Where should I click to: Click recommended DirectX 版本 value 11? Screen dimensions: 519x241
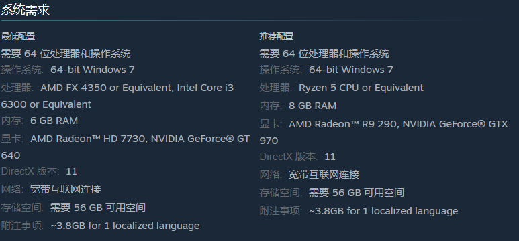[x=330, y=157]
